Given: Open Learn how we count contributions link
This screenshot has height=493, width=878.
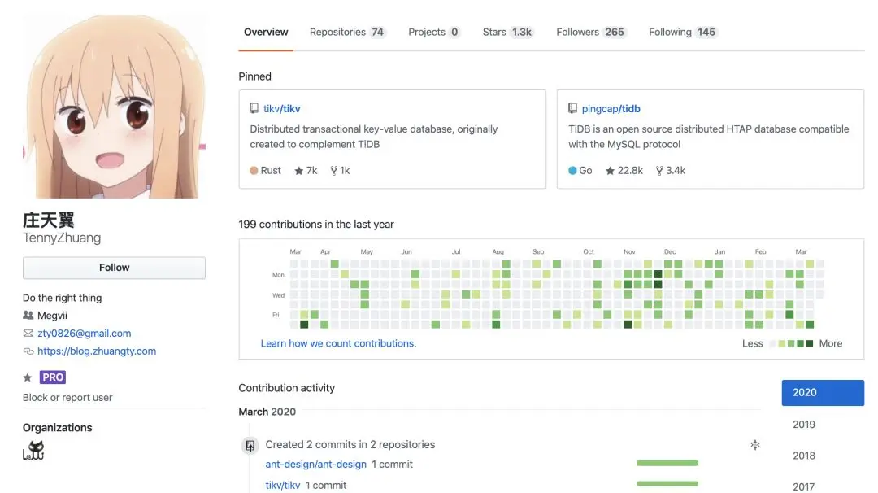Looking at the screenshot, I should pyautogui.click(x=338, y=343).
